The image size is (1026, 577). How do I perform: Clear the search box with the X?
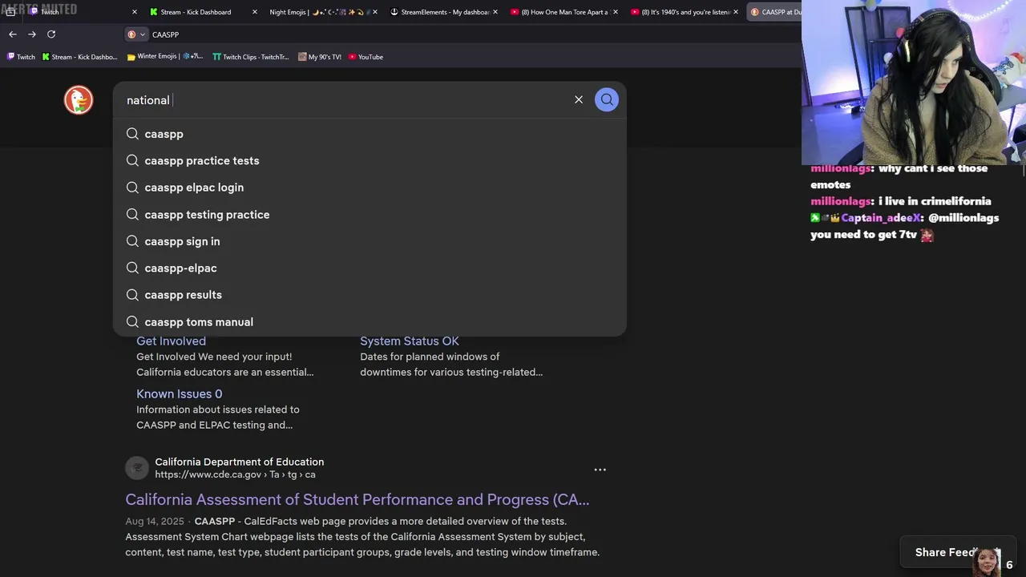[x=579, y=100]
